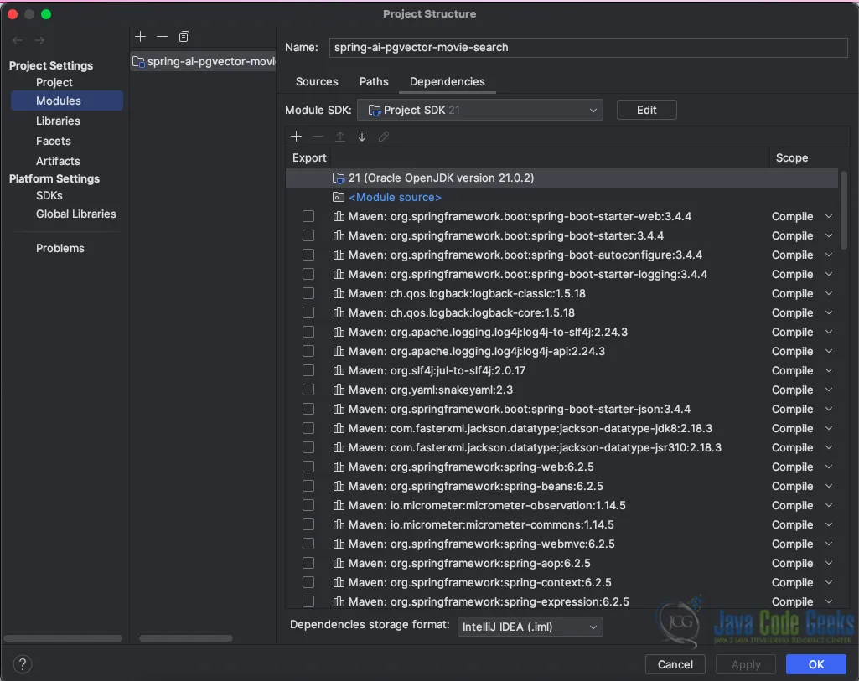The height and width of the screenshot is (681, 859).
Task: Open Dependencies storage format dropdown
Action: tap(530, 627)
